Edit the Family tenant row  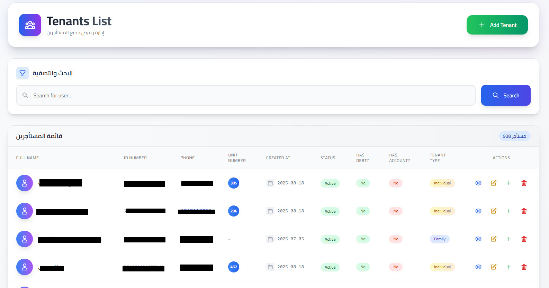coord(494,239)
